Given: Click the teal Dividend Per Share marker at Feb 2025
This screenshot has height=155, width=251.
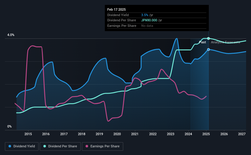Looking at the screenshot, I should point(209,38).
